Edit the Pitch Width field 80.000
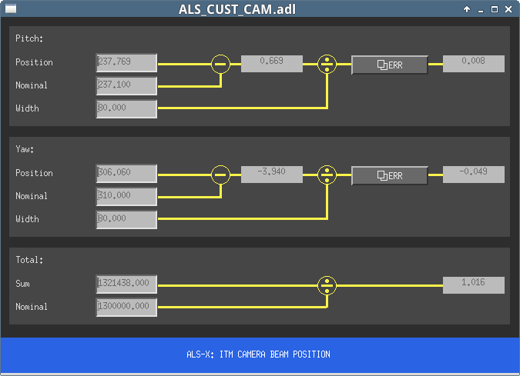The image size is (520, 376). point(126,109)
